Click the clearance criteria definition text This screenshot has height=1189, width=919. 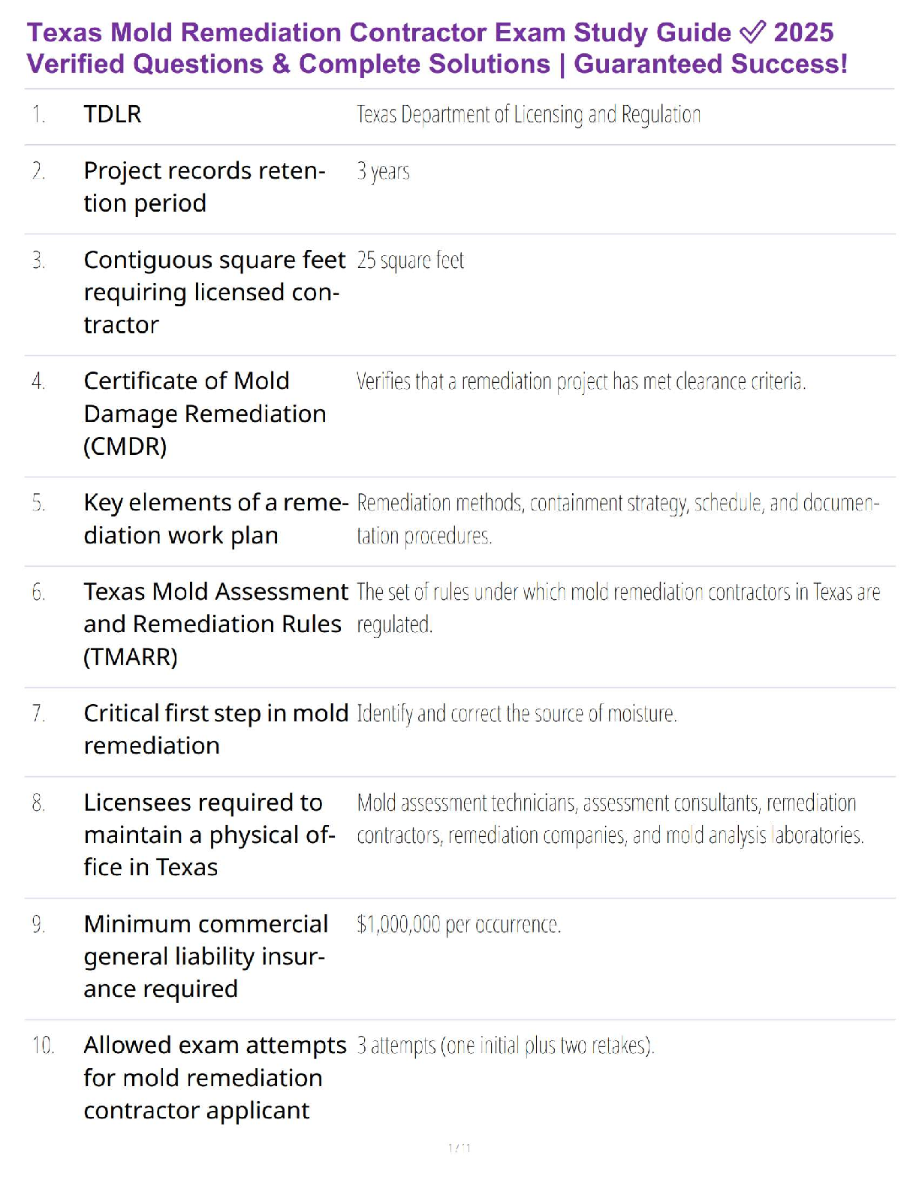581,381
